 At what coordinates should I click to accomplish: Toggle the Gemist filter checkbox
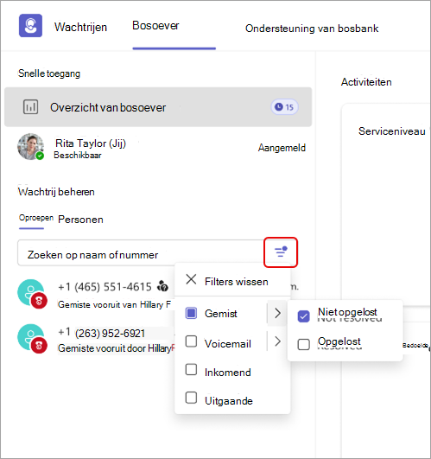191,313
